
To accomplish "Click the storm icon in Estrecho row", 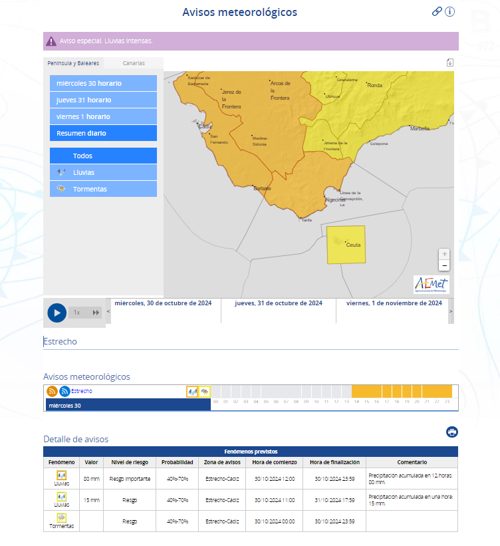I will point(205,392).
